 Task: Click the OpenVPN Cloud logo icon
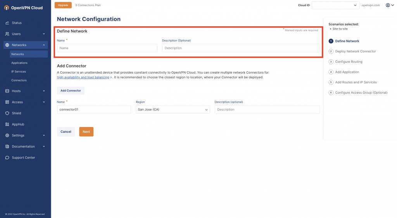[x=7, y=8]
